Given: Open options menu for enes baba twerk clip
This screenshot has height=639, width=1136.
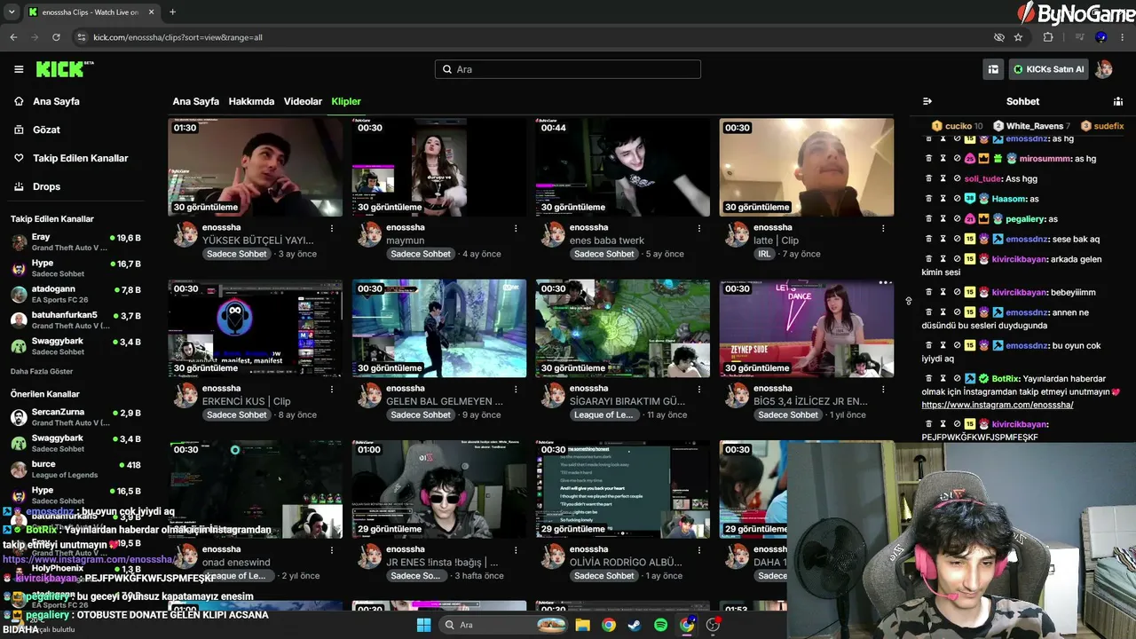Looking at the screenshot, I should point(699,228).
